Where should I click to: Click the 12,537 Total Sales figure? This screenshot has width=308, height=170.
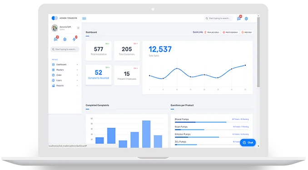click(160, 49)
